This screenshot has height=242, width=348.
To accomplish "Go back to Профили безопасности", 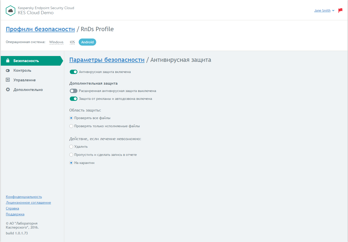I will point(40,29).
